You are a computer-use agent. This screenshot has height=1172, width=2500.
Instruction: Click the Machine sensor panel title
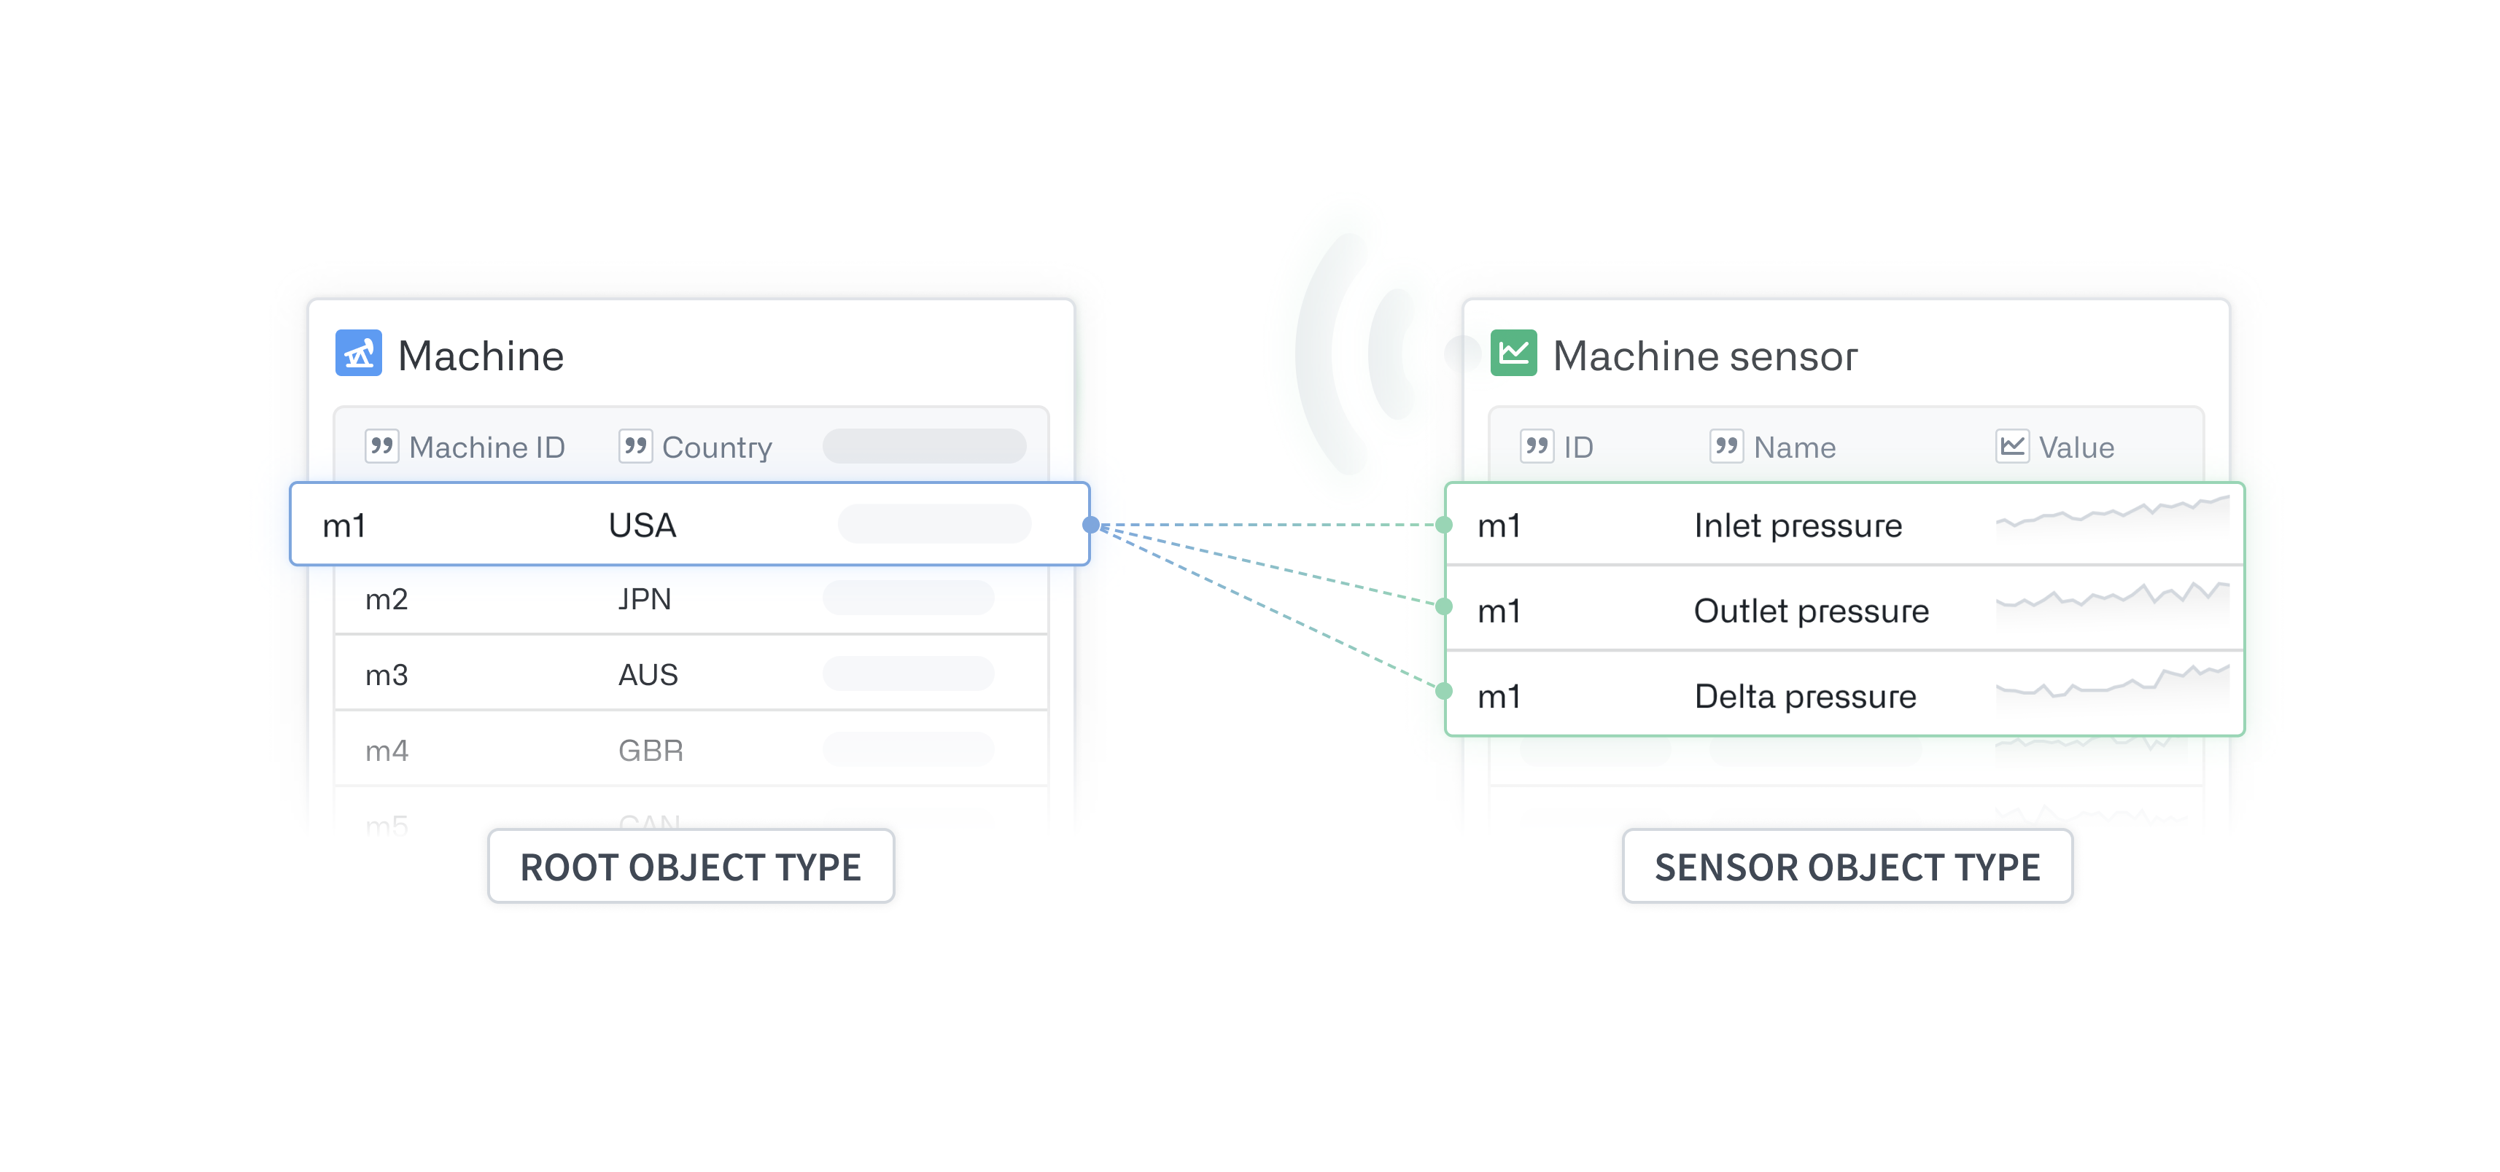pyautogui.click(x=1705, y=356)
